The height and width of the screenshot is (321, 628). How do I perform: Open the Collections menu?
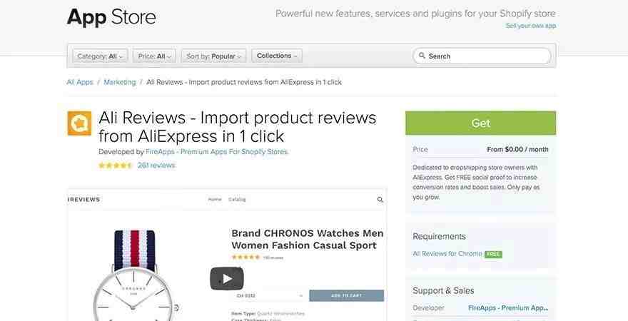[x=277, y=56]
